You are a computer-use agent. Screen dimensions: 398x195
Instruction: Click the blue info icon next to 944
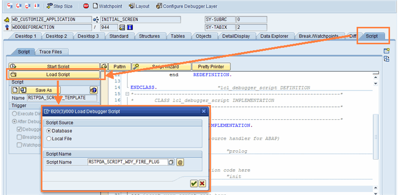click(130, 27)
